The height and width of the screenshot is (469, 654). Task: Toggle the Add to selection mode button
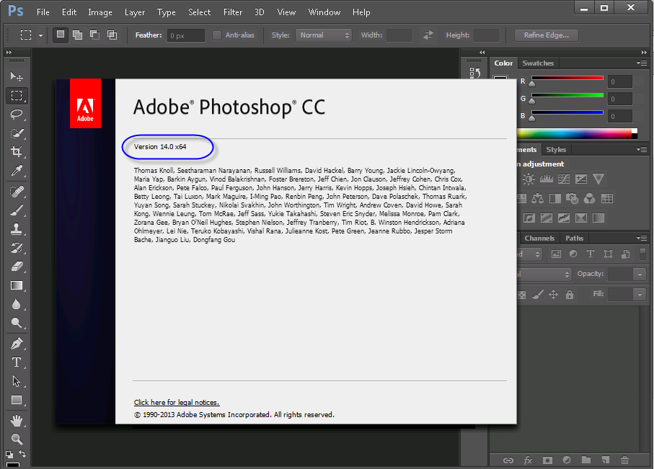click(77, 35)
